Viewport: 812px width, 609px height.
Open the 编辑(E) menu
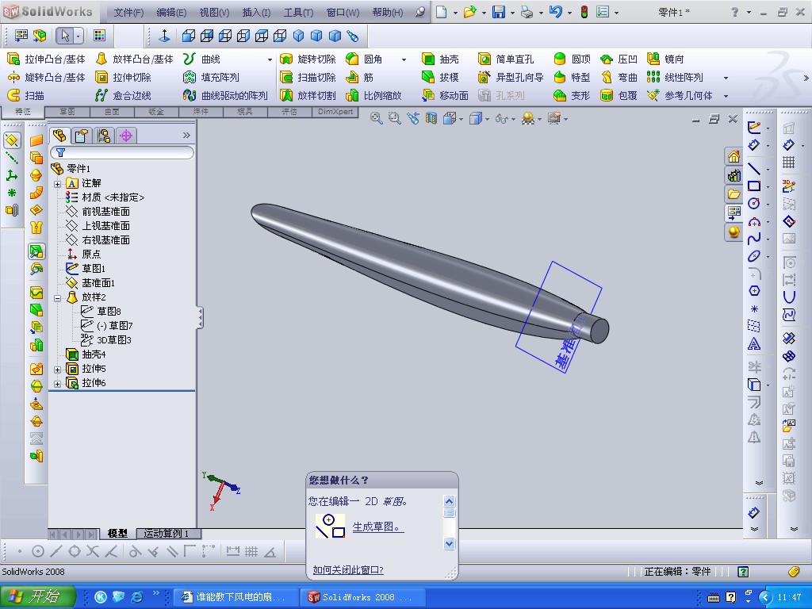click(171, 12)
